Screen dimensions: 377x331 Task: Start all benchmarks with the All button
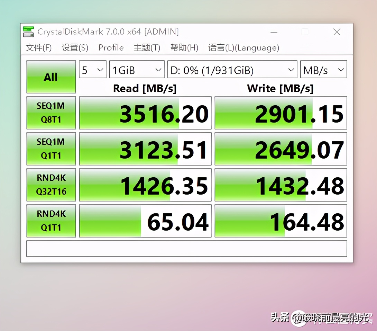tap(51, 77)
